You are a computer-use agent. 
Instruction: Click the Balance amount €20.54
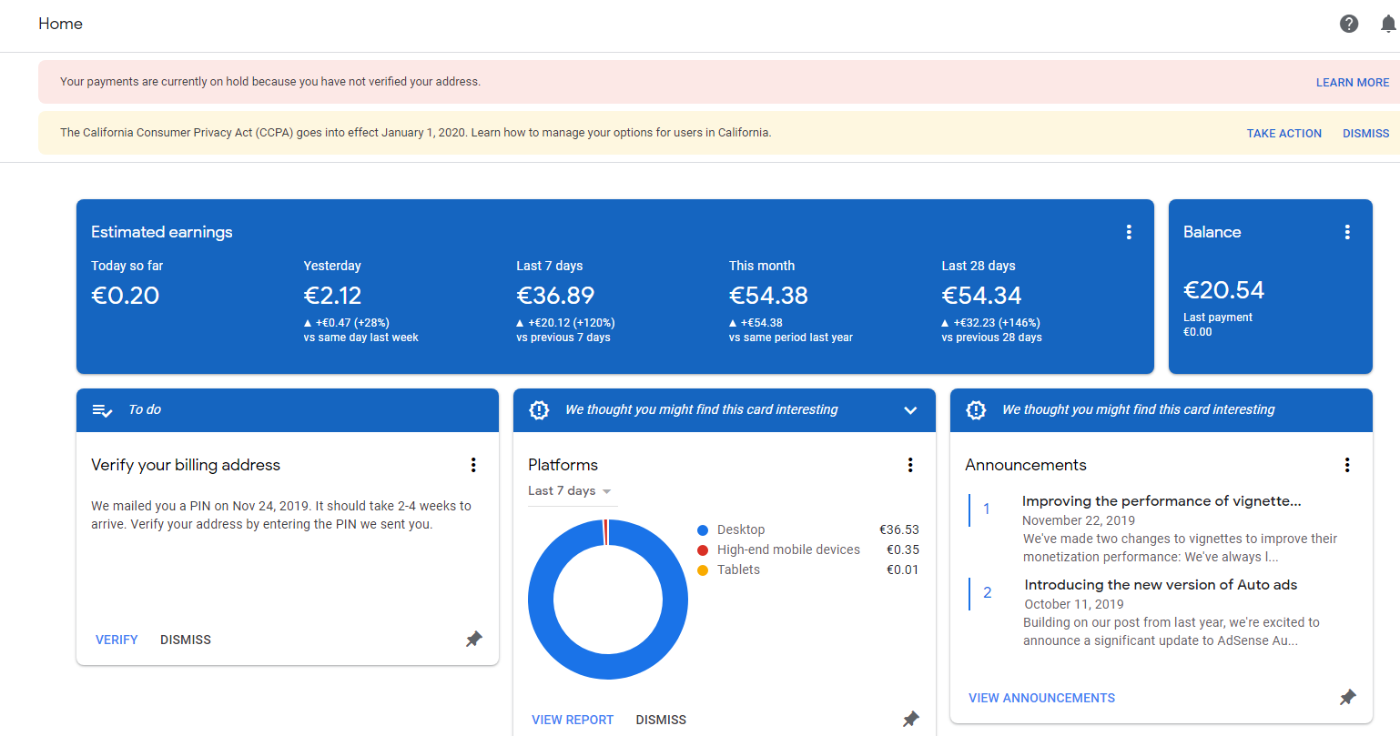click(1223, 290)
